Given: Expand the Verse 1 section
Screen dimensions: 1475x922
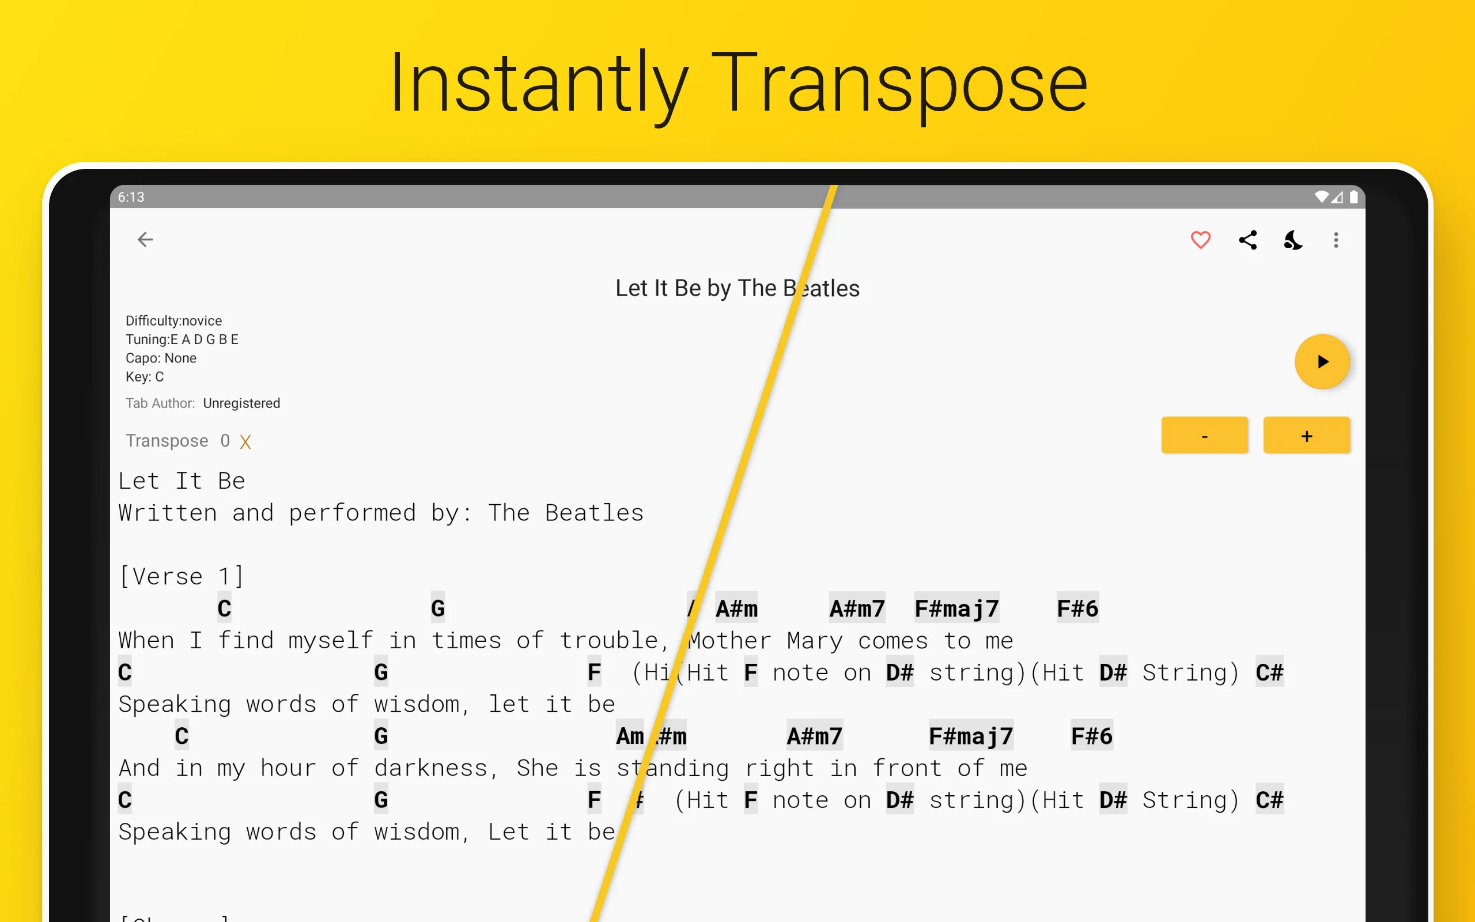Looking at the screenshot, I should click(169, 576).
